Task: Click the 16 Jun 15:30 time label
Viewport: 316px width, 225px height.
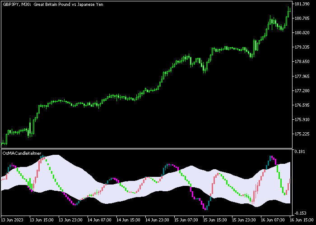Action: pos(302,220)
